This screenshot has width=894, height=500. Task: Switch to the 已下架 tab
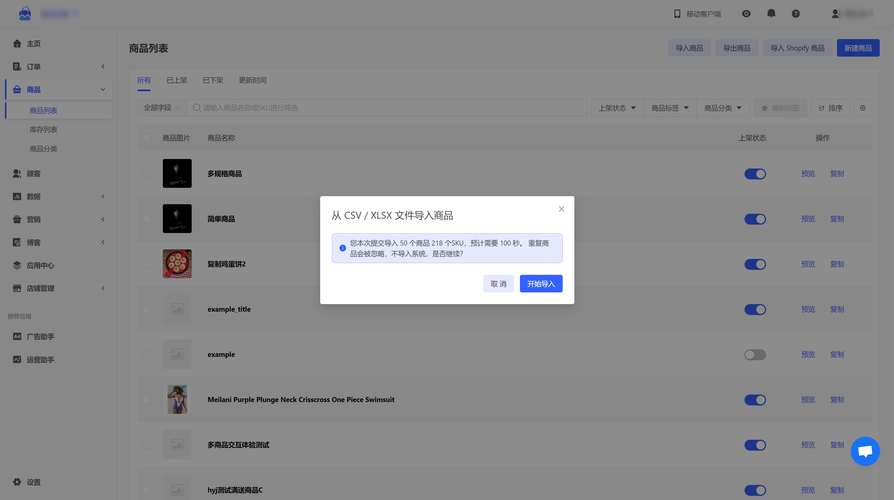point(213,80)
